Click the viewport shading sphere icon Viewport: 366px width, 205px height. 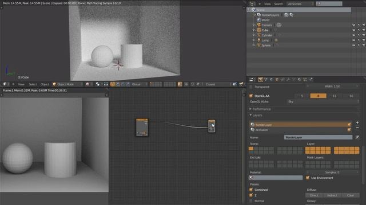(87, 84)
